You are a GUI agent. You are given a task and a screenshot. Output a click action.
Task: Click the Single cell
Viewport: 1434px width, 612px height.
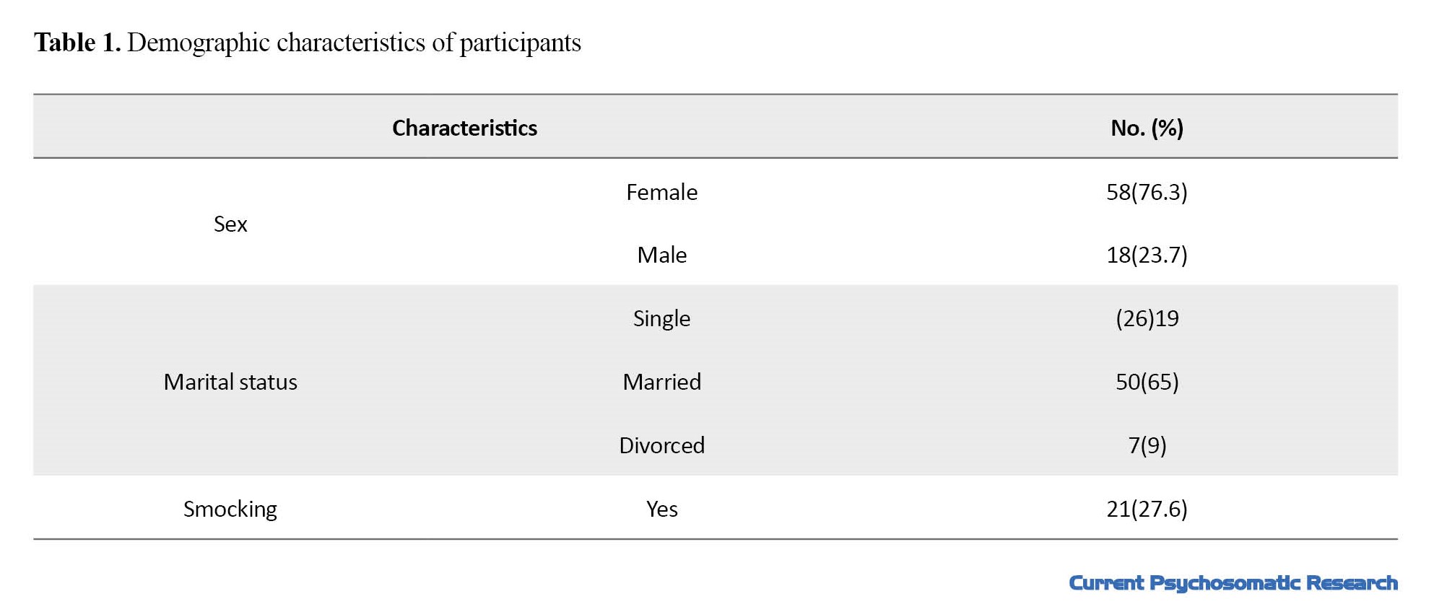click(x=661, y=318)
